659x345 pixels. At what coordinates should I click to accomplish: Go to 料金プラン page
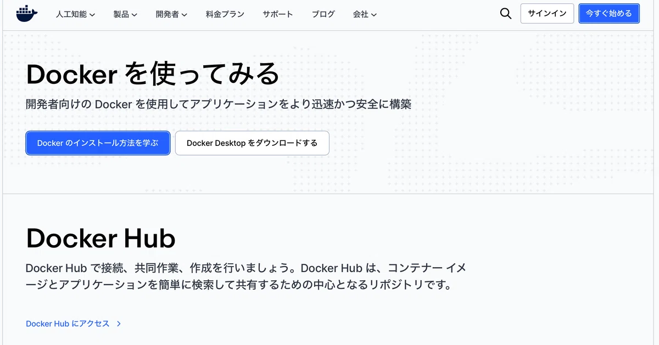tap(225, 14)
